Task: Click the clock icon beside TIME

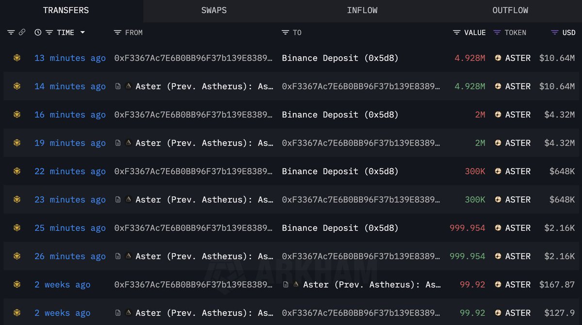Action: pyautogui.click(x=38, y=32)
